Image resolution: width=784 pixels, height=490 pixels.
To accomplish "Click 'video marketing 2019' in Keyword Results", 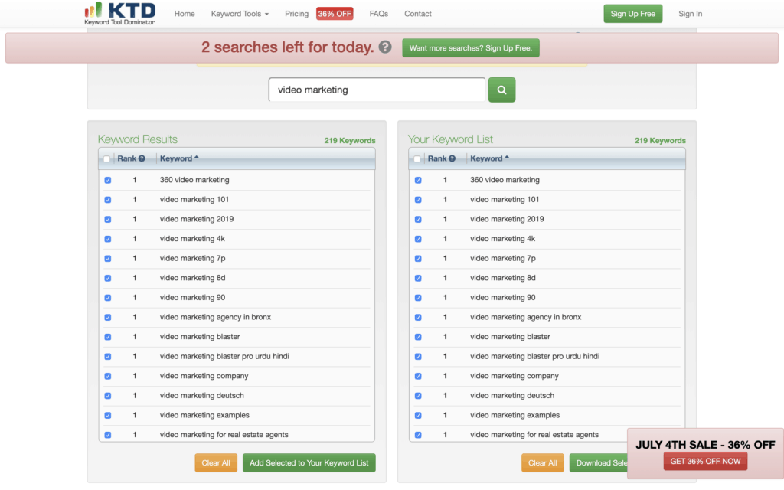I will pyautogui.click(x=197, y=219).
